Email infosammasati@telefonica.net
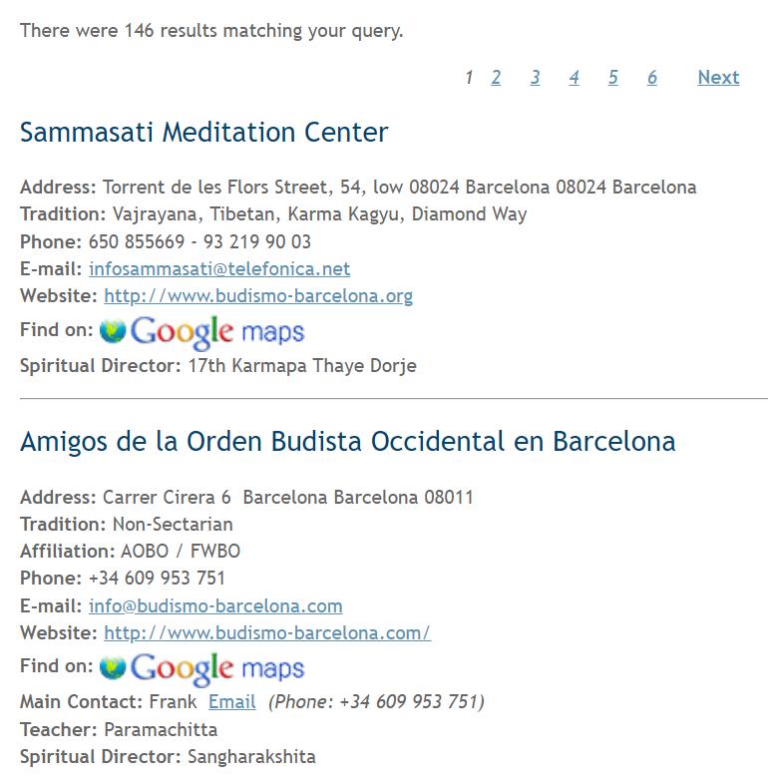 click(219, 269)
